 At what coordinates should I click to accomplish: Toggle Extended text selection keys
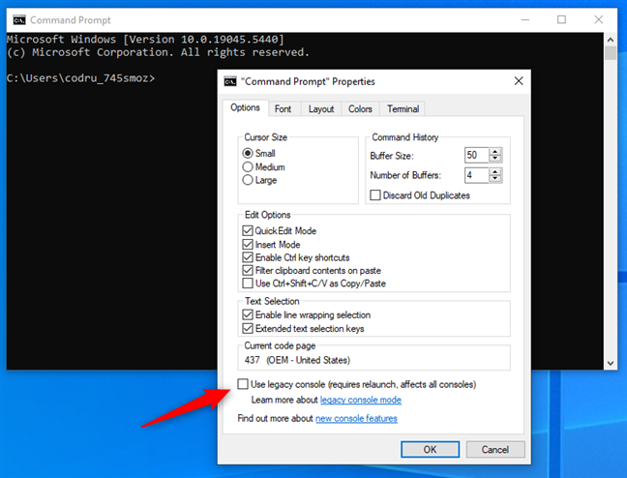tap(248, 328)
